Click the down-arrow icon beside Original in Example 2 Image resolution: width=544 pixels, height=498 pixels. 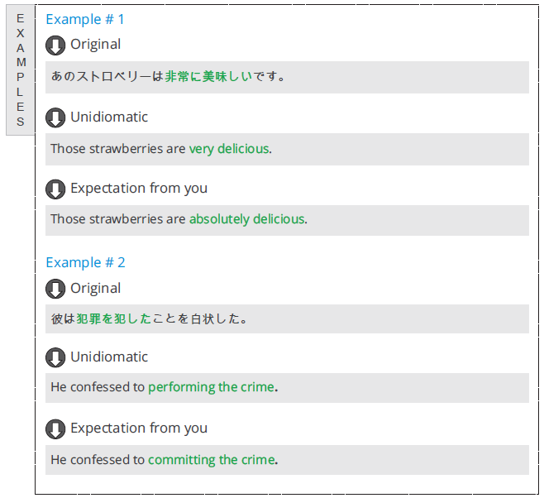[x=55, y=289]
